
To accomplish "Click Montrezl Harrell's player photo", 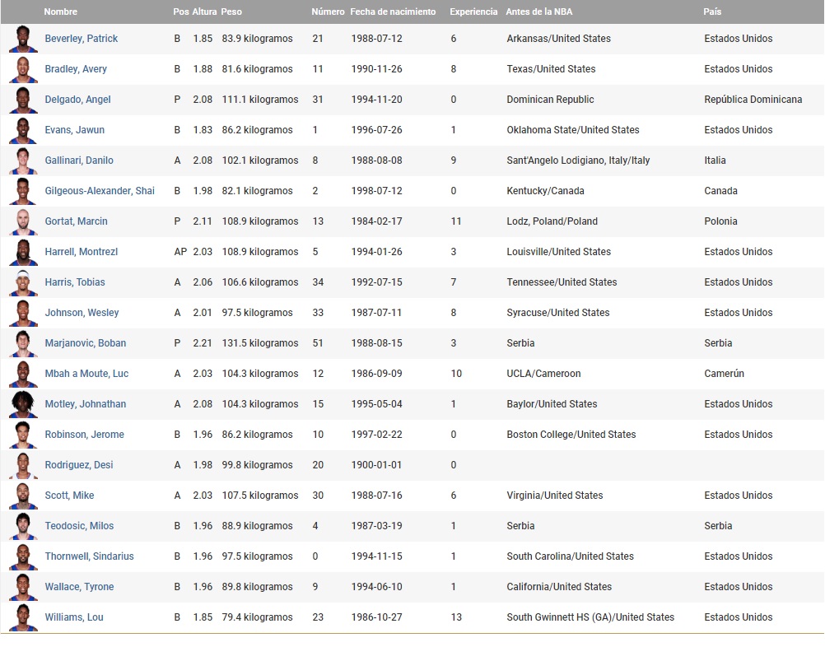I will click(x=23, y=252).
